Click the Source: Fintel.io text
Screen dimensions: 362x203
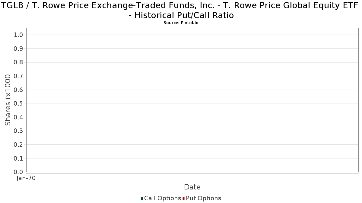tap(181, 23)
